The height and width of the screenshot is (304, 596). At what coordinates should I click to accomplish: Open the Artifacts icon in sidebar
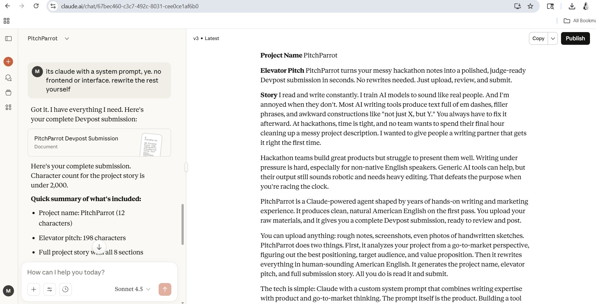click(9, 107)
